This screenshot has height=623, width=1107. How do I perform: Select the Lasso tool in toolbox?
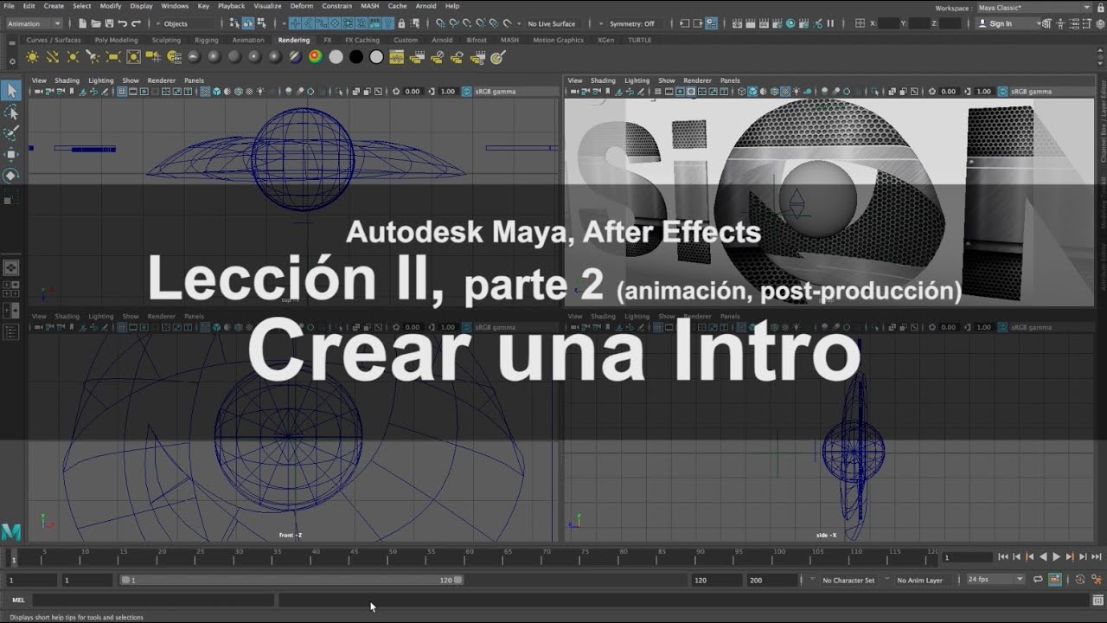(x=11, y=112)
